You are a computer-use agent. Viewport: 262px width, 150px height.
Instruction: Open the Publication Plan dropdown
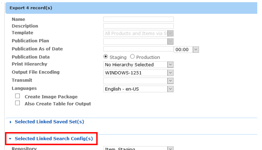coord(138,41)
